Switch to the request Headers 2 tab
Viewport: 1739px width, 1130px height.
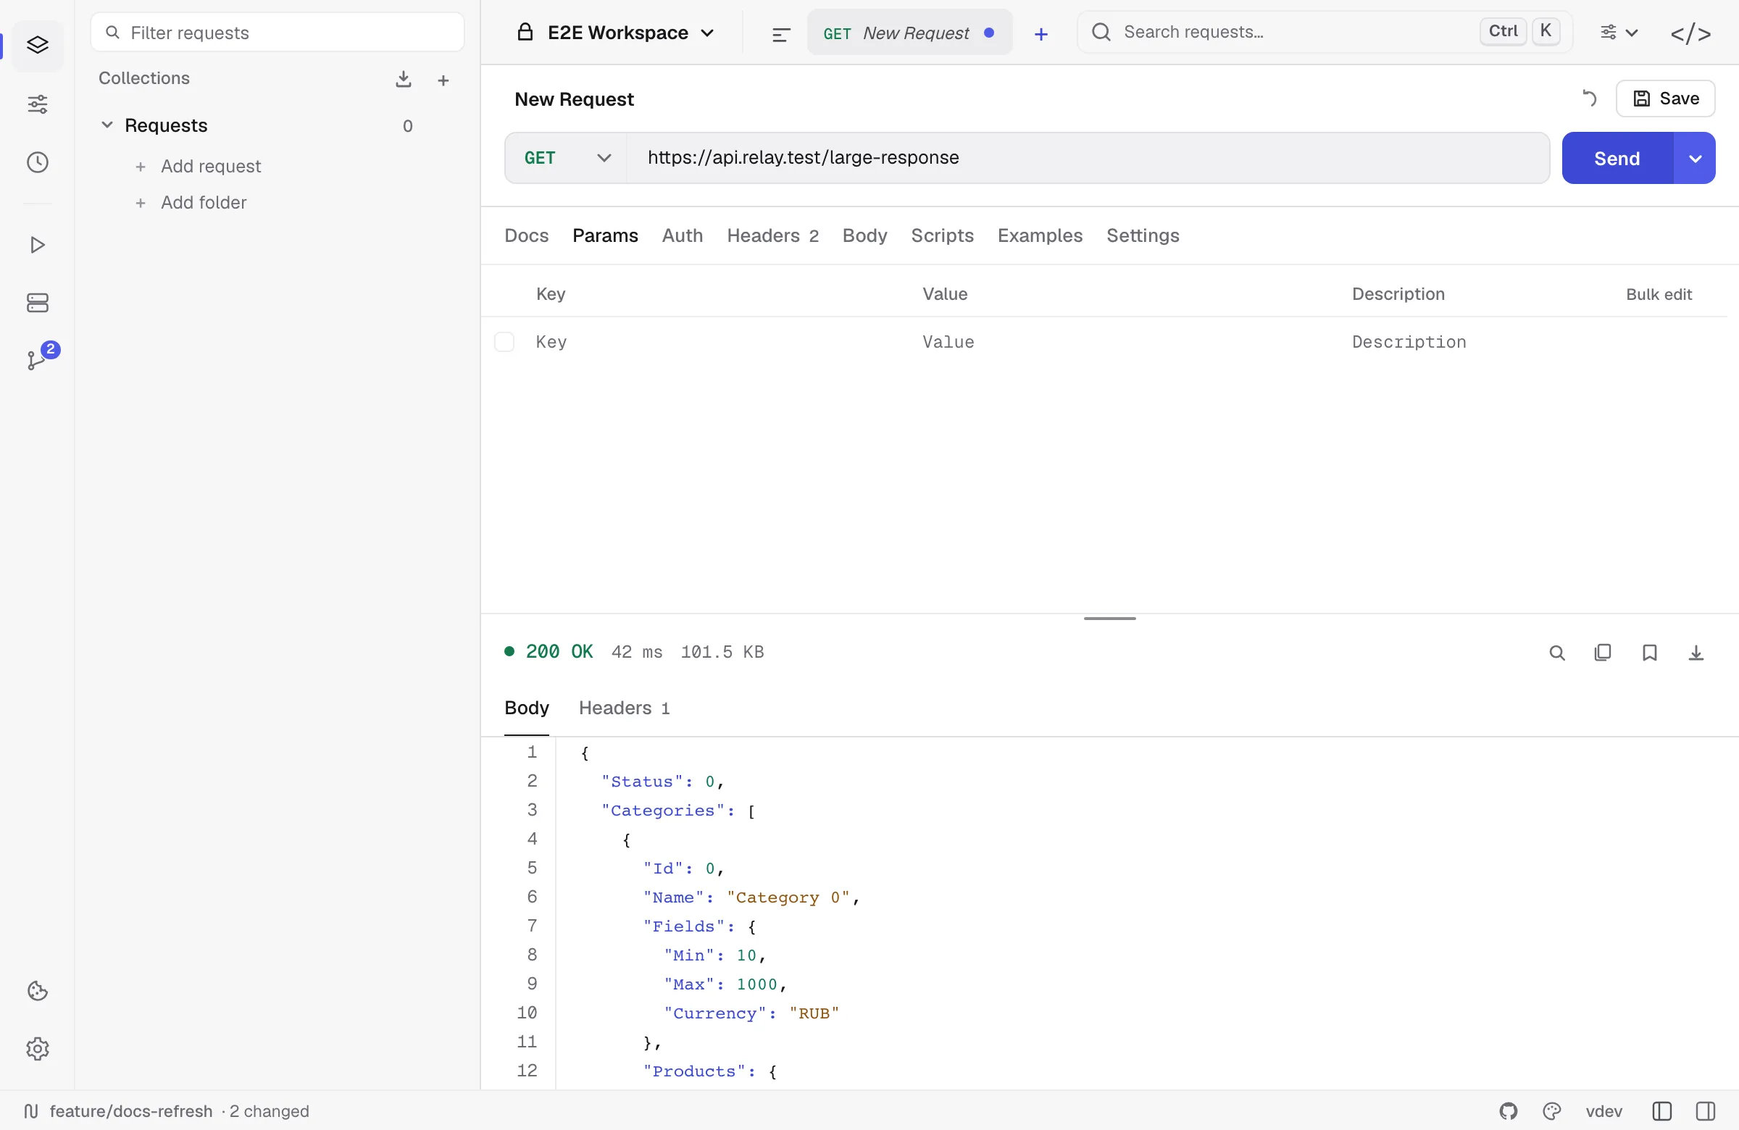click(772, 235)
